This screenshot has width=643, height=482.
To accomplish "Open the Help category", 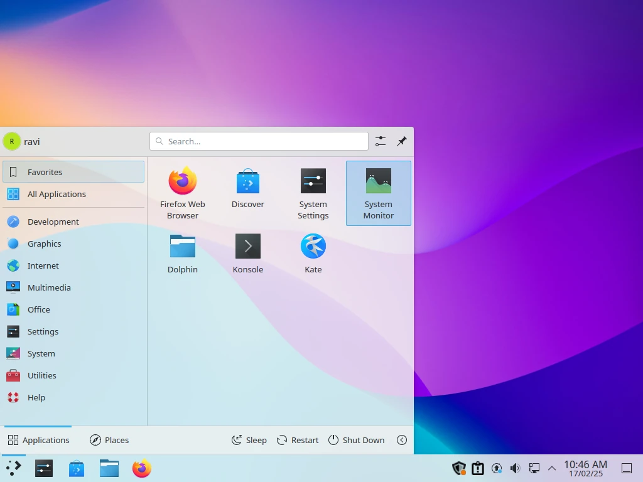I will [73, 397].
